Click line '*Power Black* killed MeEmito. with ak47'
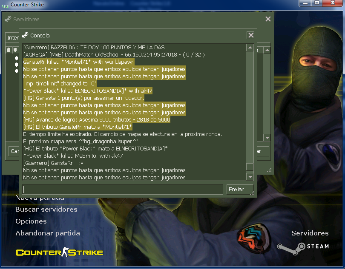Viewport: 345px width, 269px height. (x=73, y=156)
